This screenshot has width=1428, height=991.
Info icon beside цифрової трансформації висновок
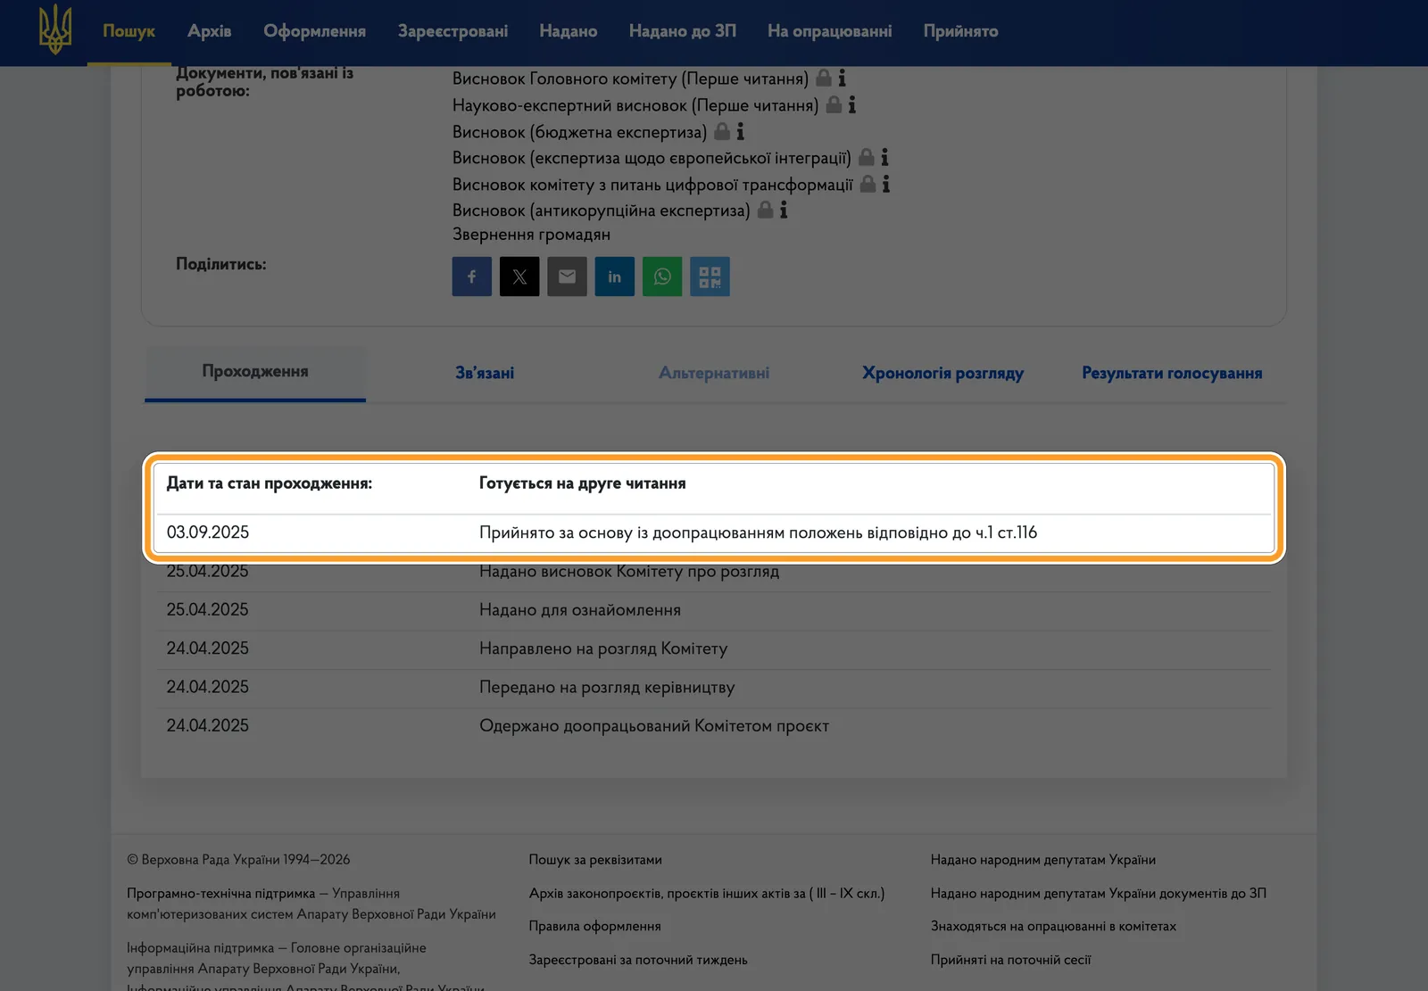click(886, 185)
